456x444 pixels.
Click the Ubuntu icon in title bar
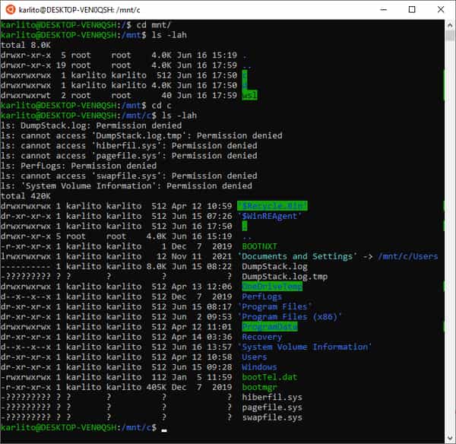(10, 10)
